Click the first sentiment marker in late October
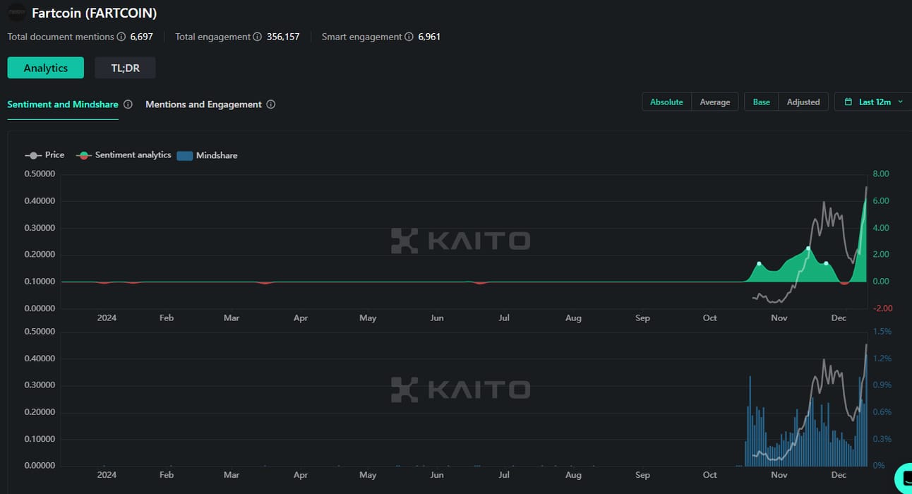Image resolution: width=912 pixels, height=494 pixels. 759,263
